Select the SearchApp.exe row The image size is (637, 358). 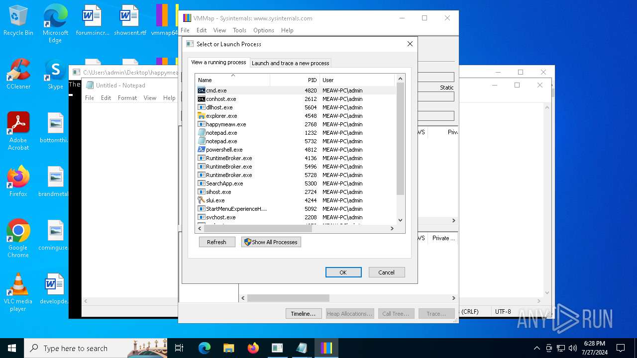[x=296, y=183]
